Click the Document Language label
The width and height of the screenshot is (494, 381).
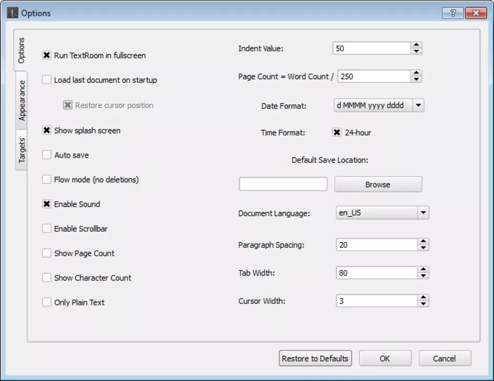274,213
